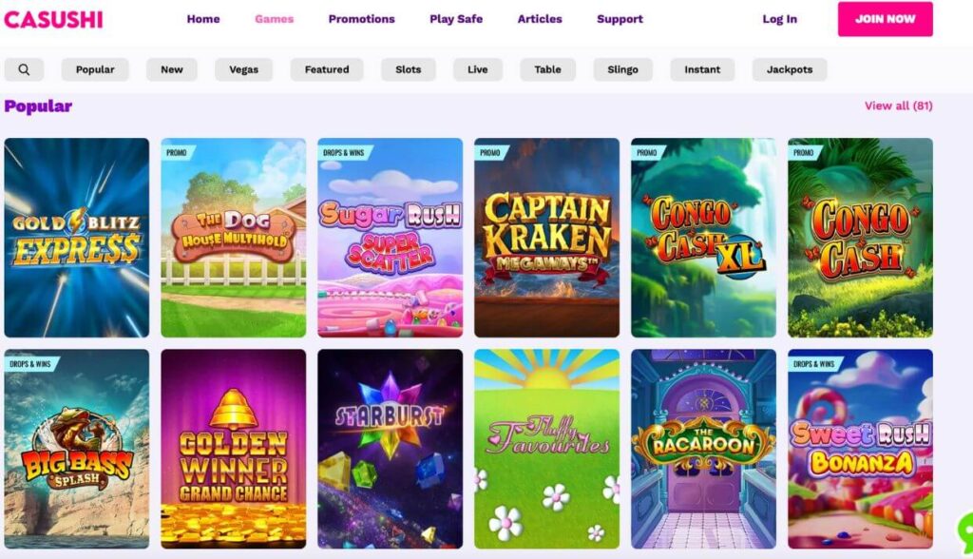Open the Play Safe page
The image size is (973, 559).
pos(456,19)
